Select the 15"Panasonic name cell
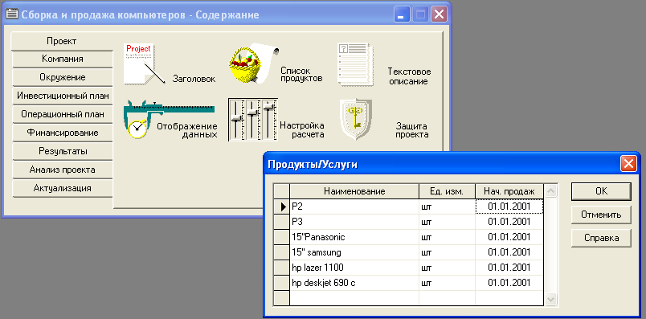Screen dimensions: 646x319 point(354,237)
